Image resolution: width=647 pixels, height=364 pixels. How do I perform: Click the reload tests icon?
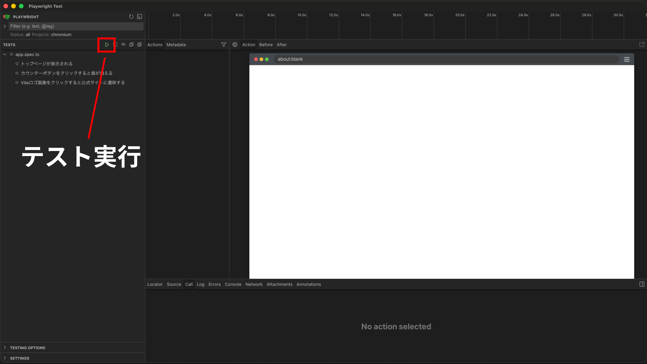(131, 17)
